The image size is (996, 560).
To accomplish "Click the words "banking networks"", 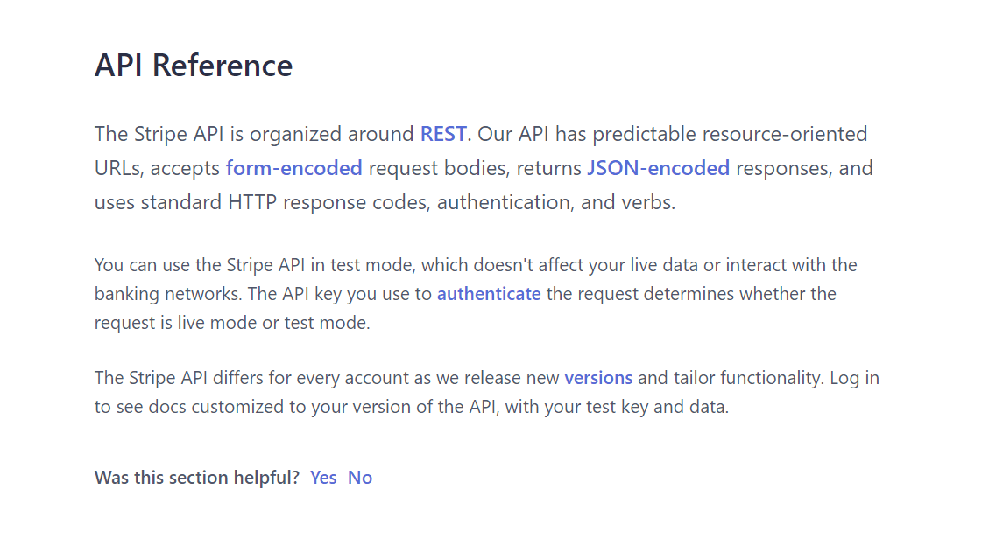I will point(159,294).
